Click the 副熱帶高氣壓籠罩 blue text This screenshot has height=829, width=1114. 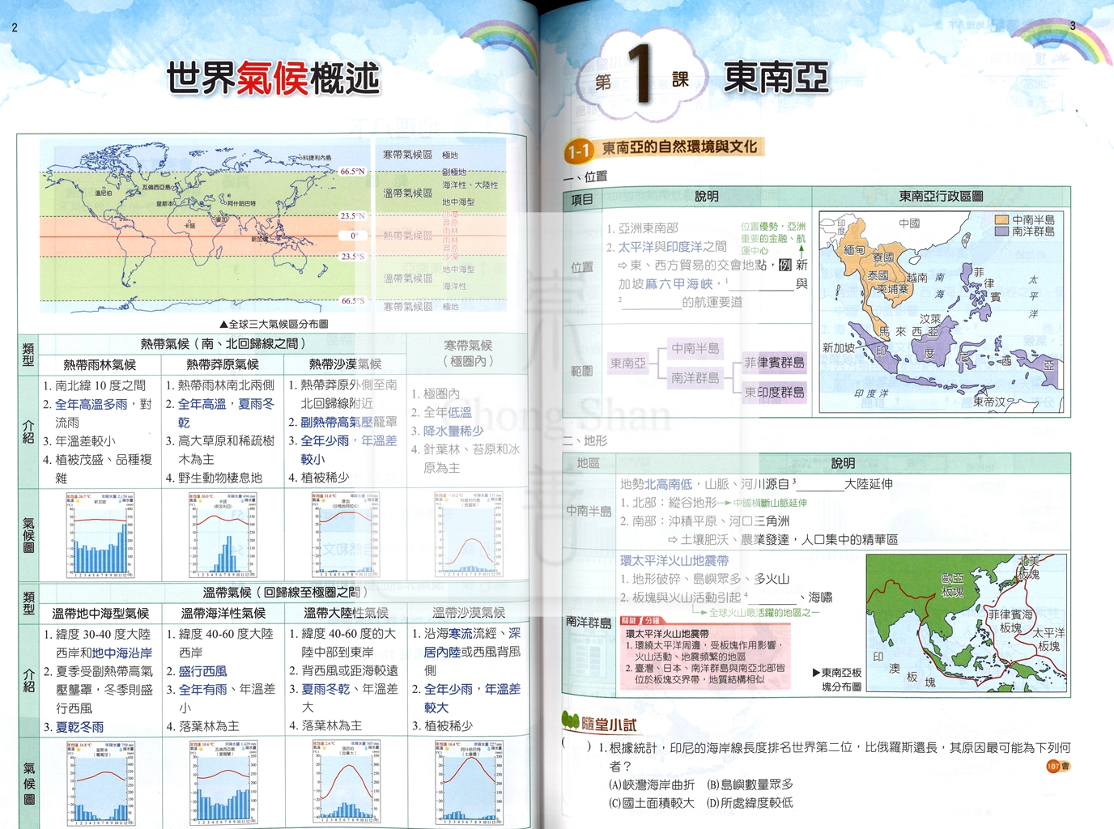pos(349,422)
